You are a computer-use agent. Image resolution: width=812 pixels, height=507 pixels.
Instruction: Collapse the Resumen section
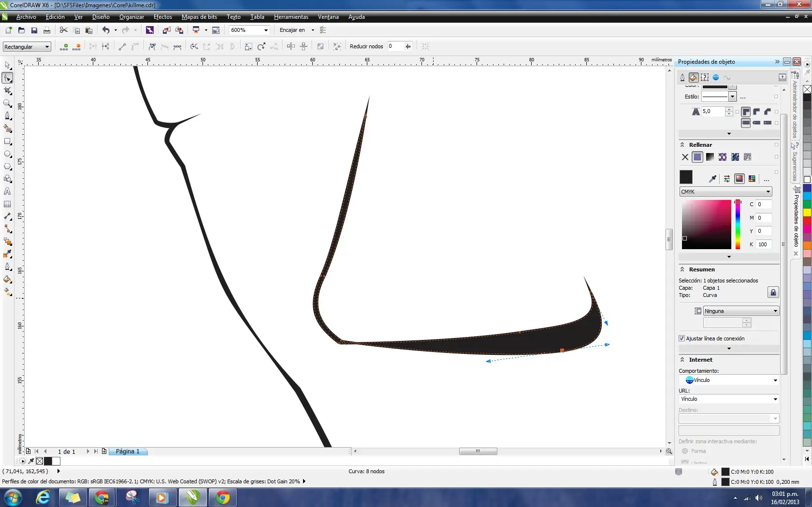(682, 269)
